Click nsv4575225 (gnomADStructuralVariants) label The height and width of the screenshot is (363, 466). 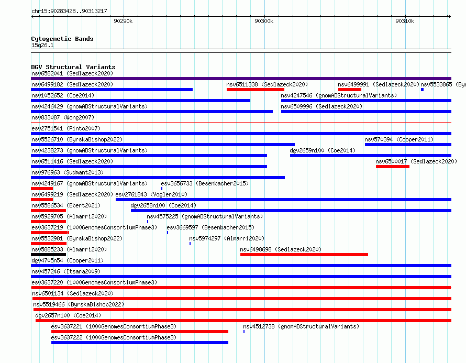coord(205,216)
